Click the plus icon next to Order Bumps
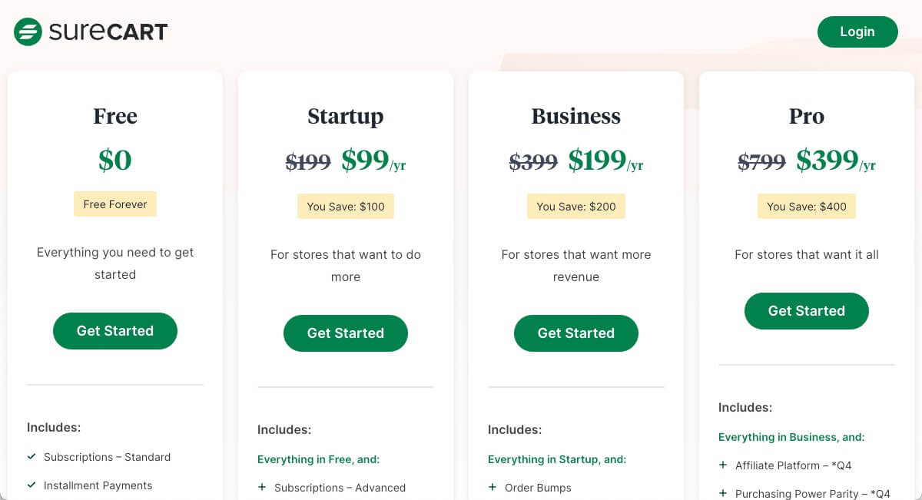This screenshot has height=500, width=922. (x=493, y=488)
